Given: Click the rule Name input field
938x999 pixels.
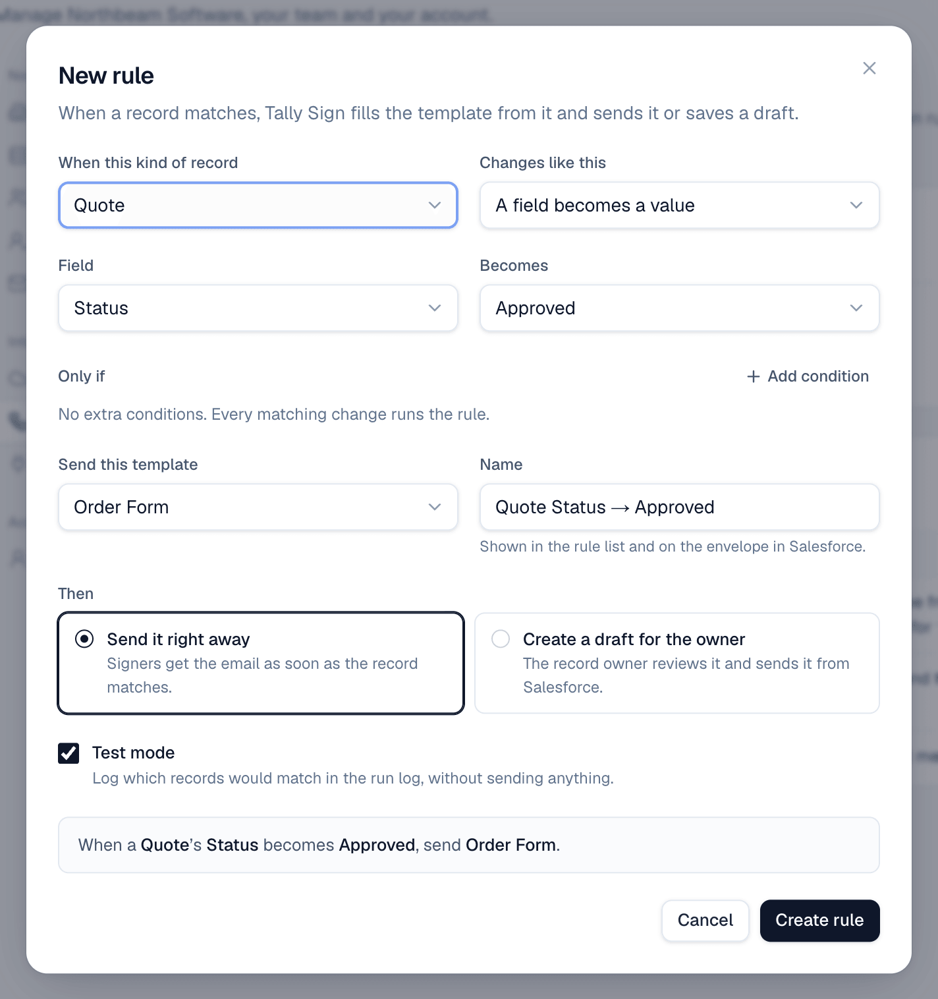Looking at the screenshot, I should coord(679,507).
